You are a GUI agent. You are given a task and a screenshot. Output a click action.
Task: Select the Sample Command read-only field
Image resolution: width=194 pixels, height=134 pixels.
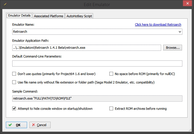(x=97, y=98)
